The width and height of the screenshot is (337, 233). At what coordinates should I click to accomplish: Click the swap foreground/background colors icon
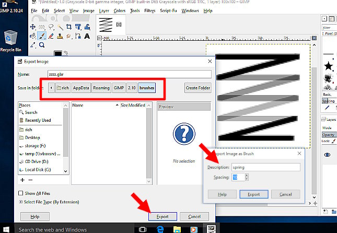tap(66, 53)
